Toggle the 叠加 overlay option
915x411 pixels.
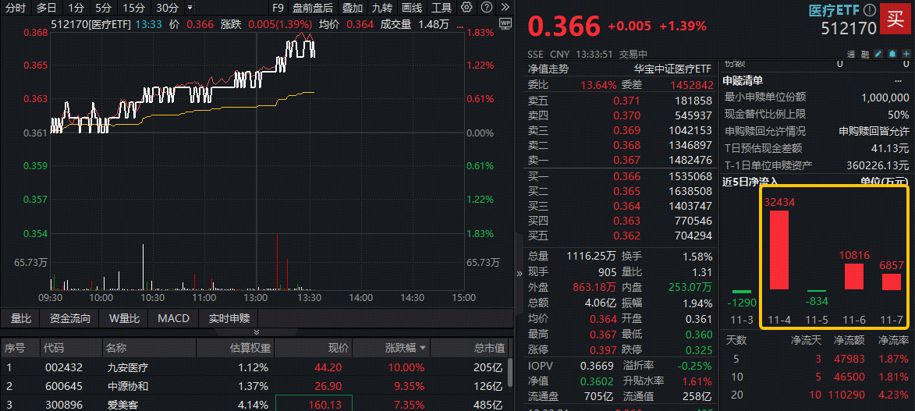click(353, 8)
